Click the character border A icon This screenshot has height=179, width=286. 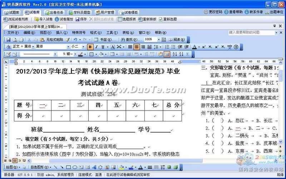(x=113, y=47)
